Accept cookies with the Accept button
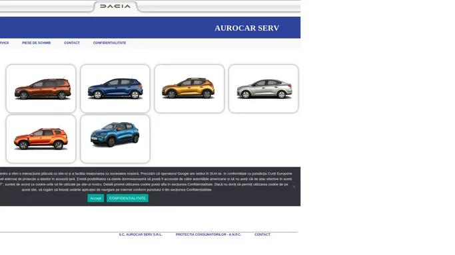Viewport: 455px width, 255px height. (x=95, y=198)
